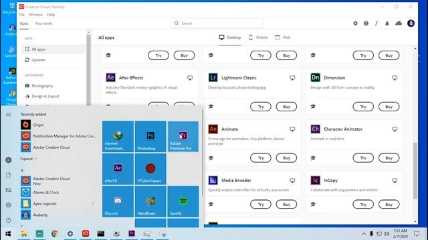Open tutorials icon on Character Animator card
Image resolution: width=428 pixels, height=240 pixels.
[x=313, y=158]
